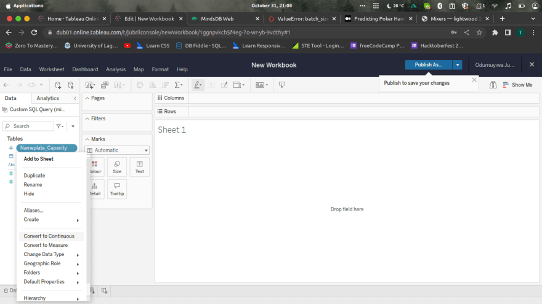Click the Size marks card
Image resolution: width=542 pixels, height=304 pixels.
click(x=117, y=167)
